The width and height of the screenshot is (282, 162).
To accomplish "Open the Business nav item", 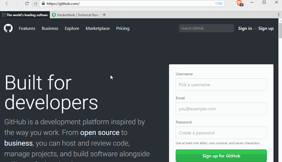I will 50,28.
